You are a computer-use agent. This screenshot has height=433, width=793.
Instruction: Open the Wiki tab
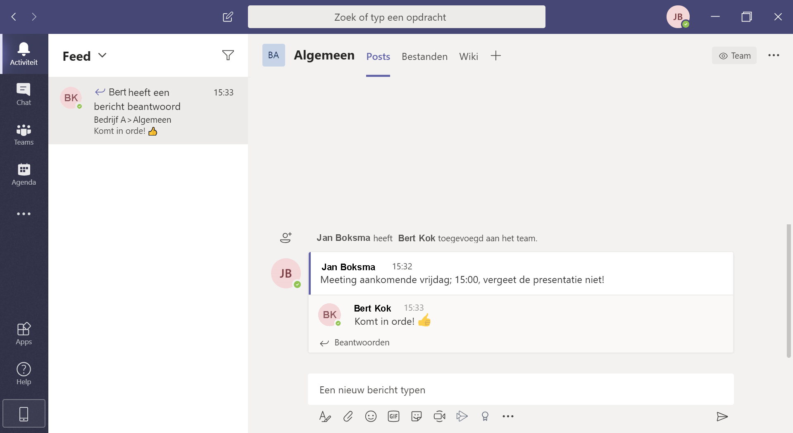[x=469, y=57]
